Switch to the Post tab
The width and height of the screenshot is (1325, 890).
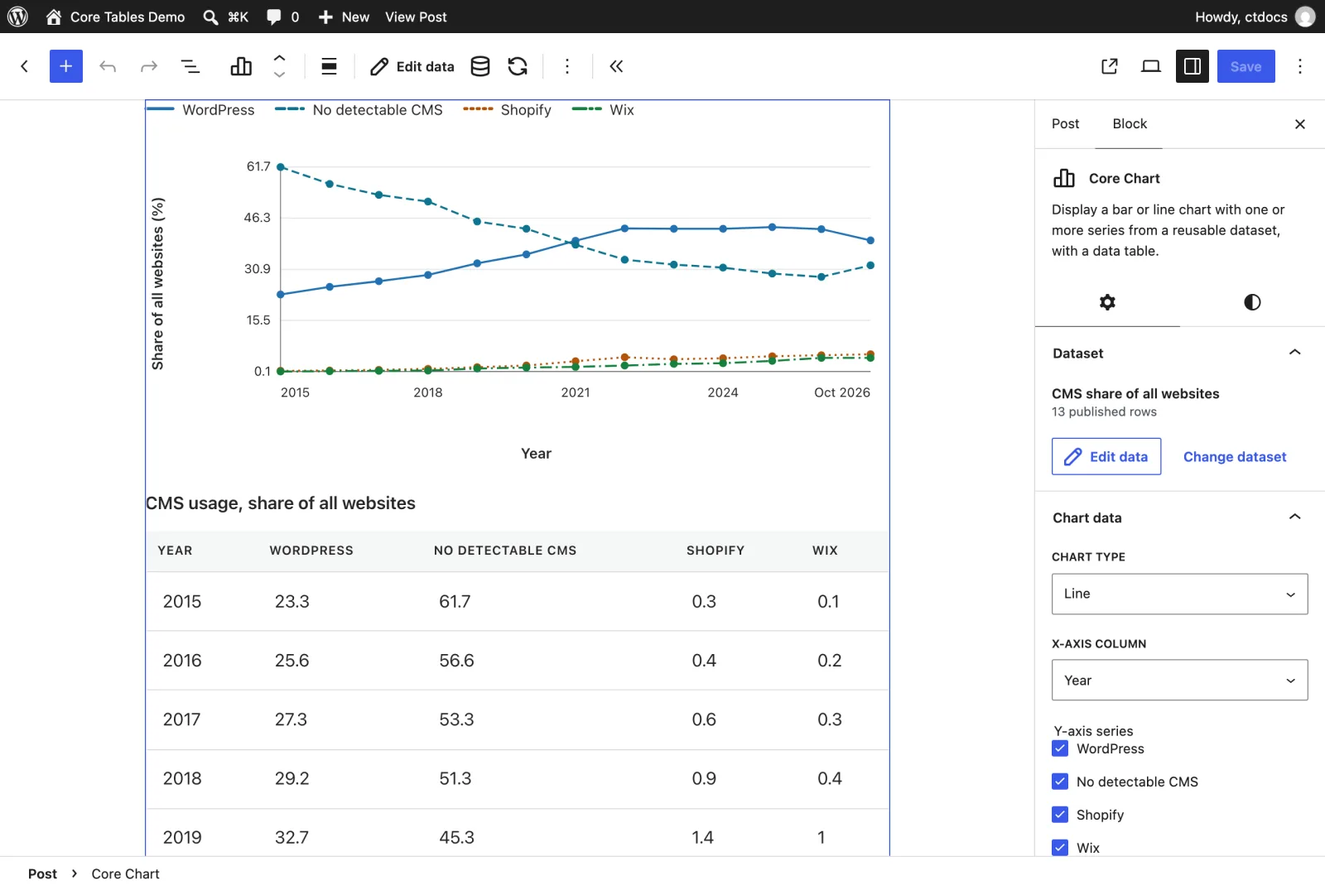1065,124
